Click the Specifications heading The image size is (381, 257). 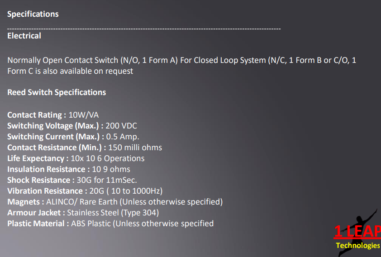(x=33, y=14)
